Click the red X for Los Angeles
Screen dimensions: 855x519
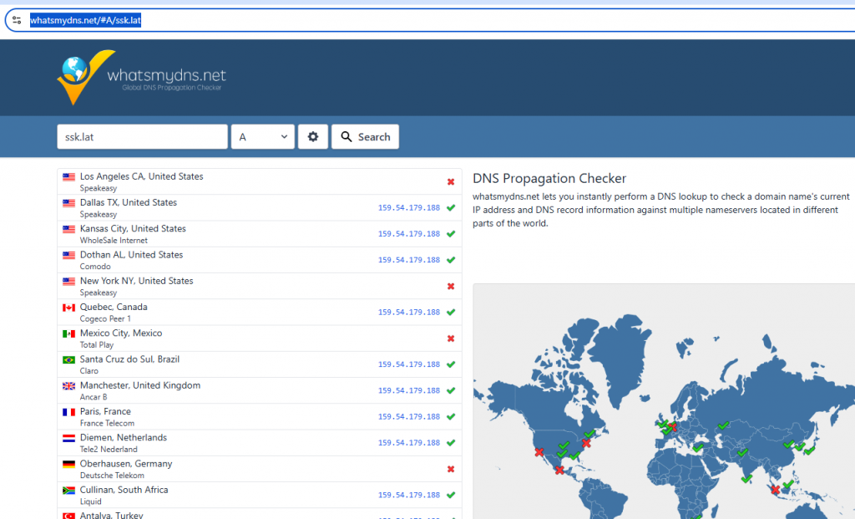click(451, 181)
